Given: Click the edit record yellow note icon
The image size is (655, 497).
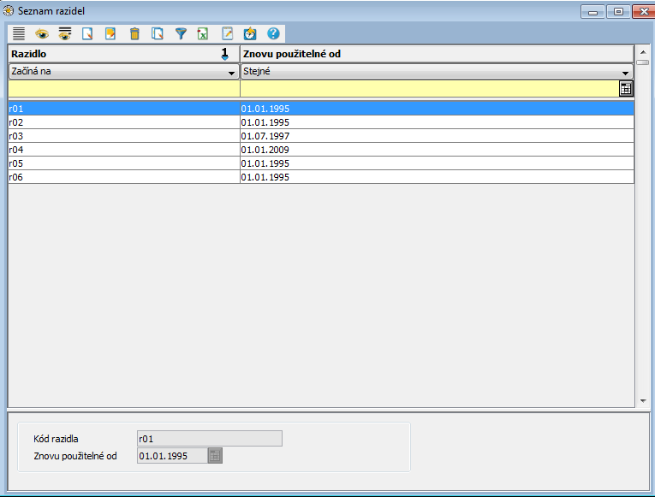Looking at the screenshot, I should [110, 34].
